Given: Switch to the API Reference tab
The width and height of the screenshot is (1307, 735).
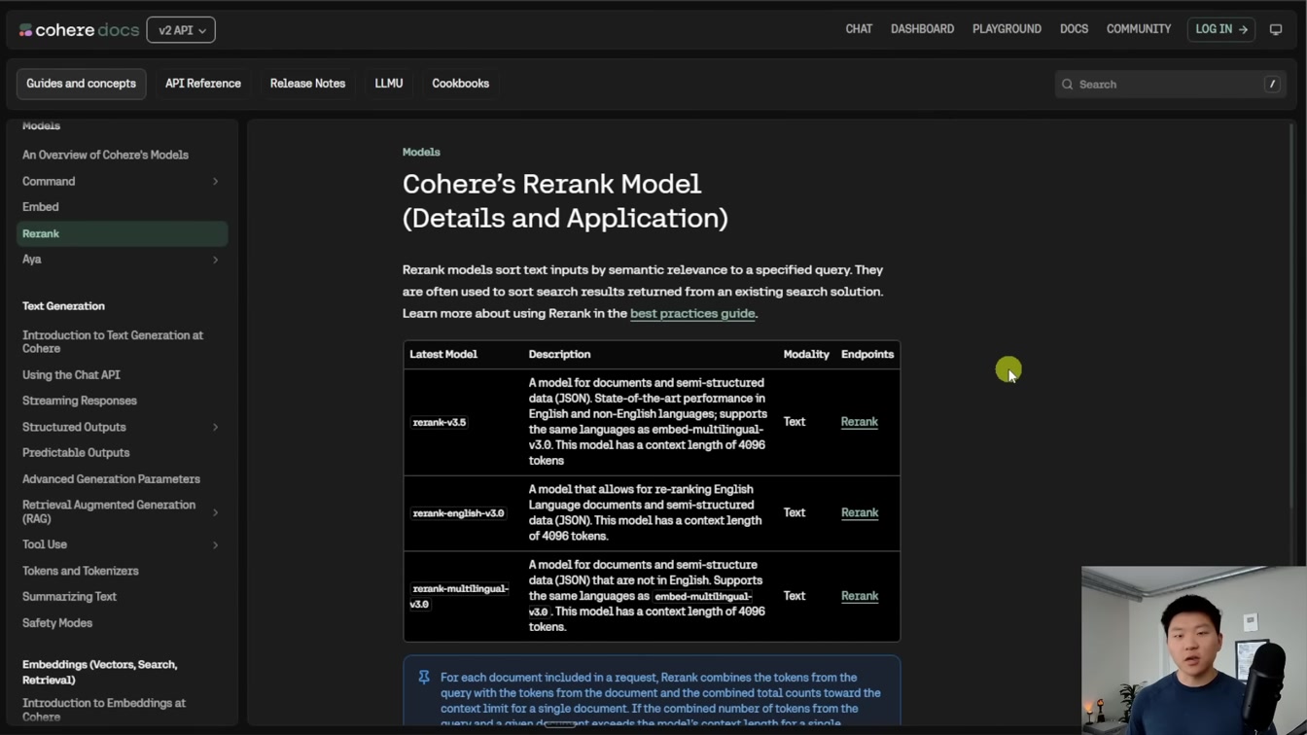Looking at the screenshot, I should pos(203,84).
